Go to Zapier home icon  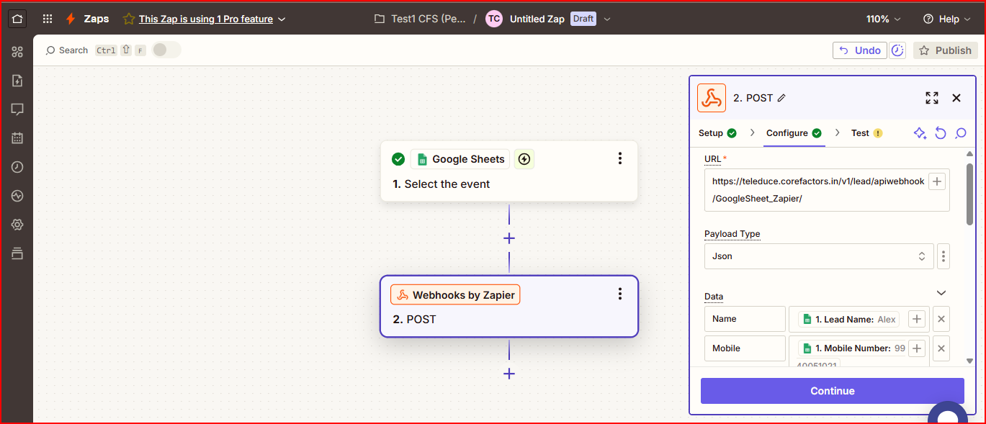coord(17,19)
